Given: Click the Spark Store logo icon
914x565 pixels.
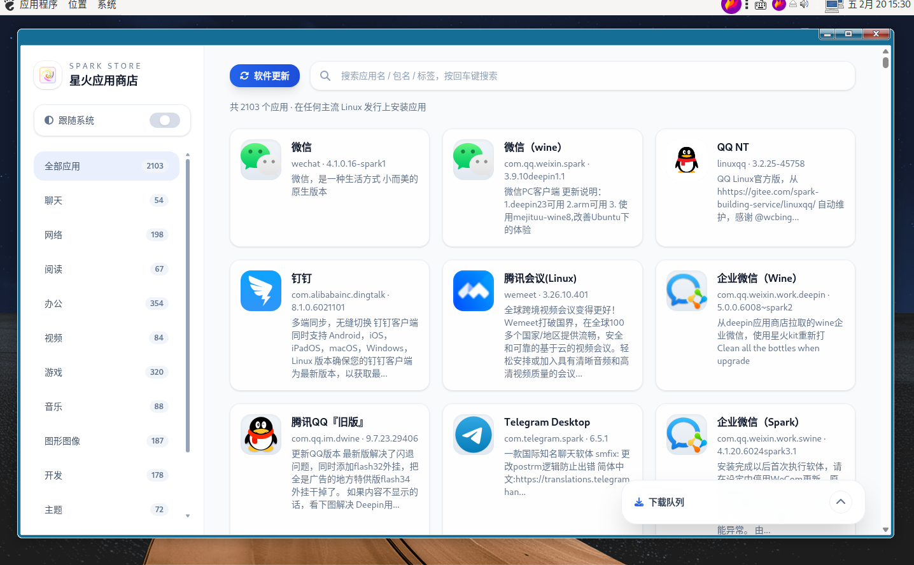Looking at the screenshot, I should (x=48, y=75).
